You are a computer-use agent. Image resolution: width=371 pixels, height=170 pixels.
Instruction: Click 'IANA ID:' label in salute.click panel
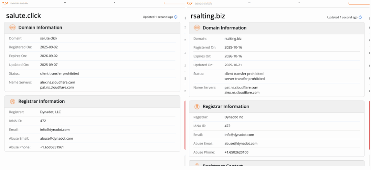[16, 121]
